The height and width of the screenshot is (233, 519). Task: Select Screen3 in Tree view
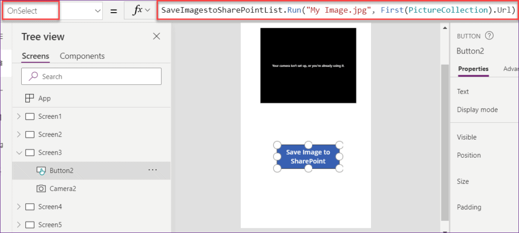point(50,153)
